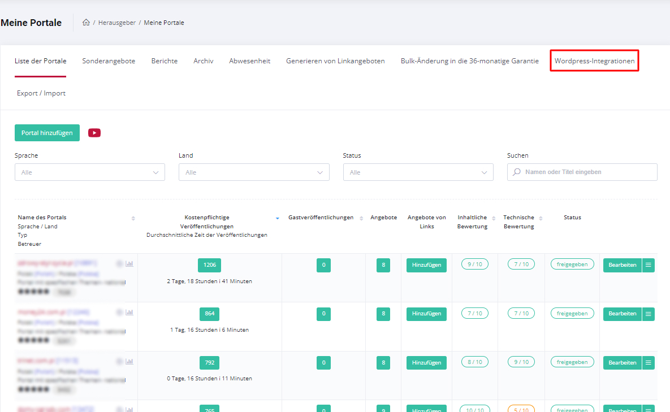Click Bearbeiten in the 864 publications row
Viewport: 670px width, 412px height.
pyautogui.click(x=622, y=314)
